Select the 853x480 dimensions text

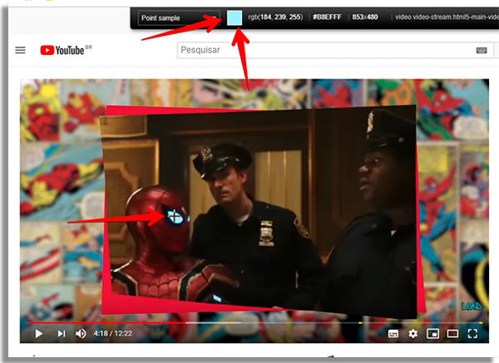point(365,17)
